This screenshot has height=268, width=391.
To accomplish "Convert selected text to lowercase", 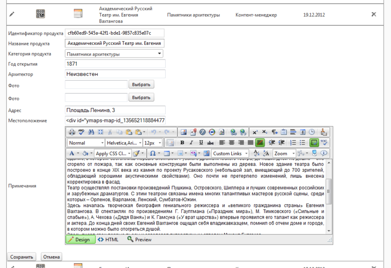I will (256, 153).
